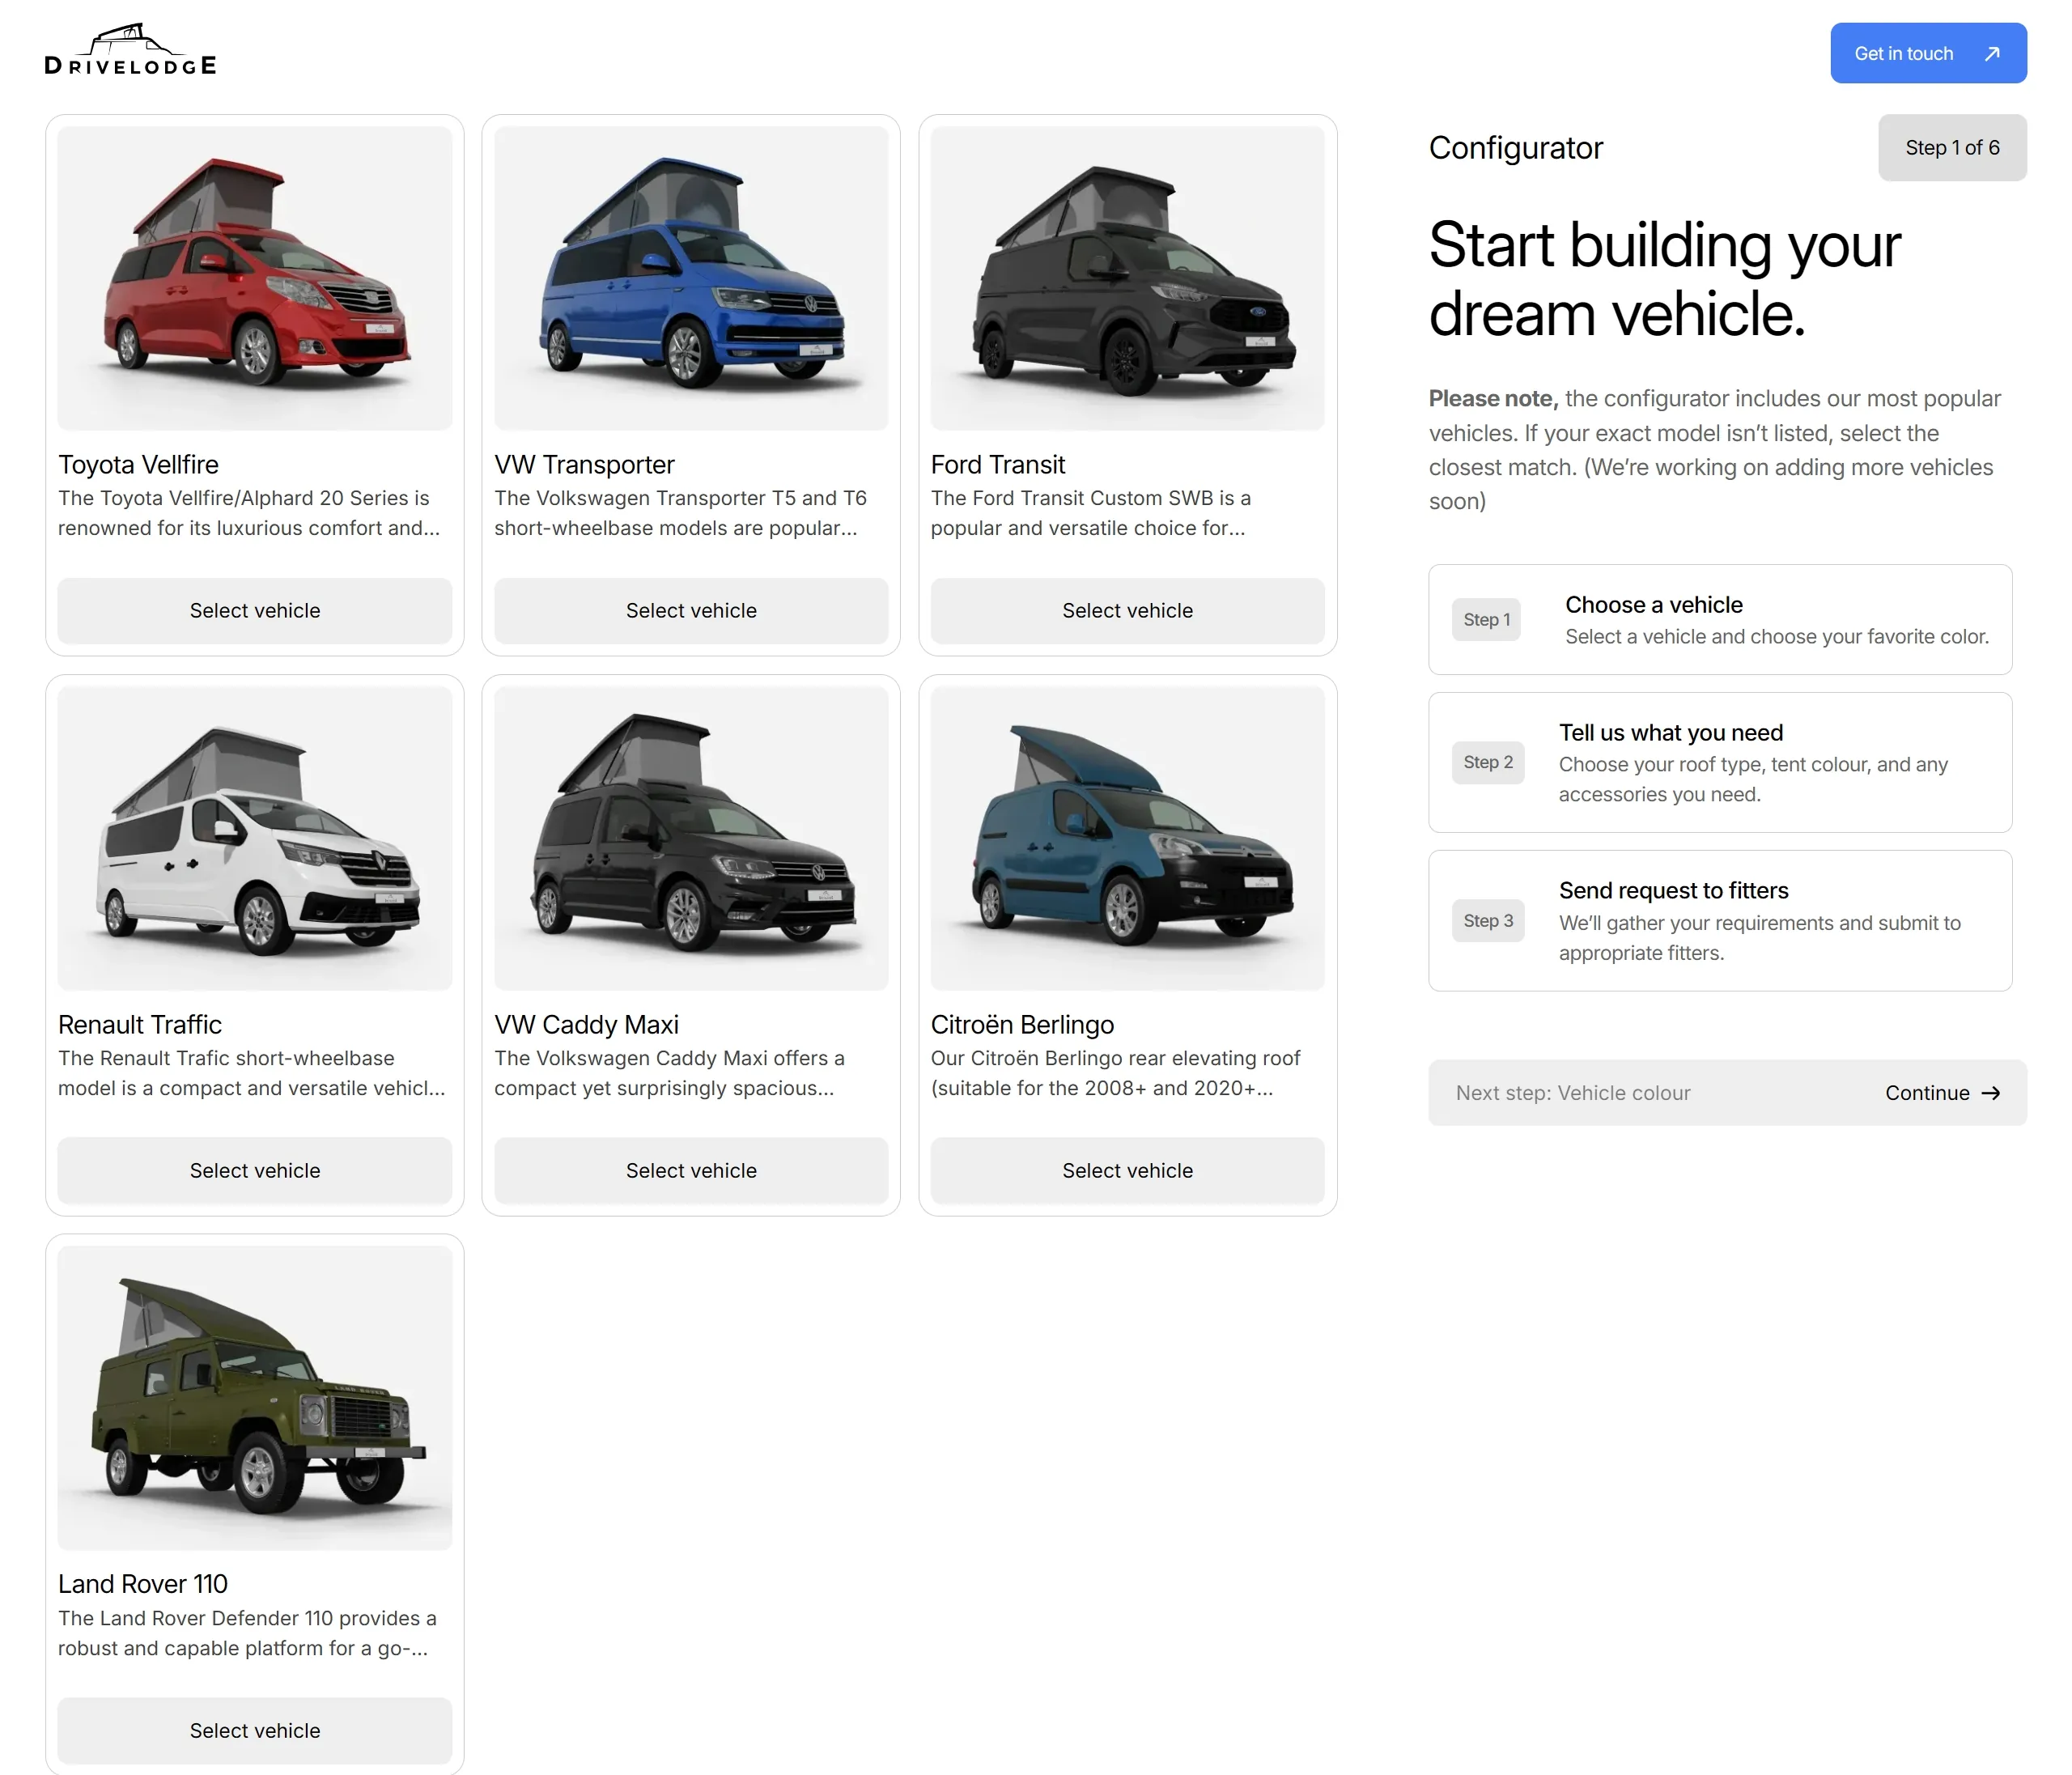Click the Step 1 of 6 badge
2072x1775 pixels.
(1951, 148)
